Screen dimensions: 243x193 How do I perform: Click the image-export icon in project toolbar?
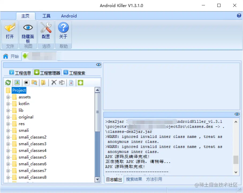17,82
